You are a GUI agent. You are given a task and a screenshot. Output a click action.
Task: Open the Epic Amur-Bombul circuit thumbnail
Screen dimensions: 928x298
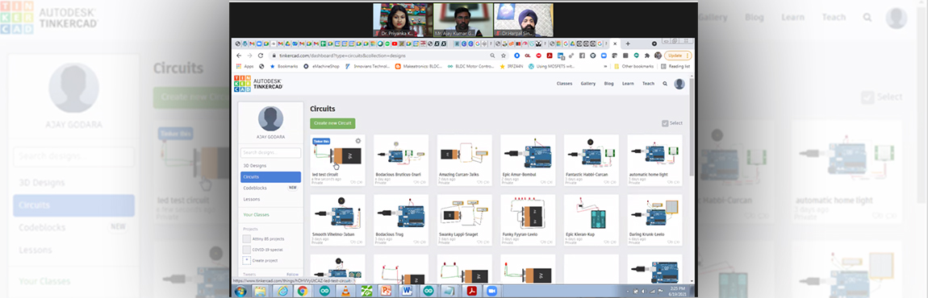click(x=527, y=153)
